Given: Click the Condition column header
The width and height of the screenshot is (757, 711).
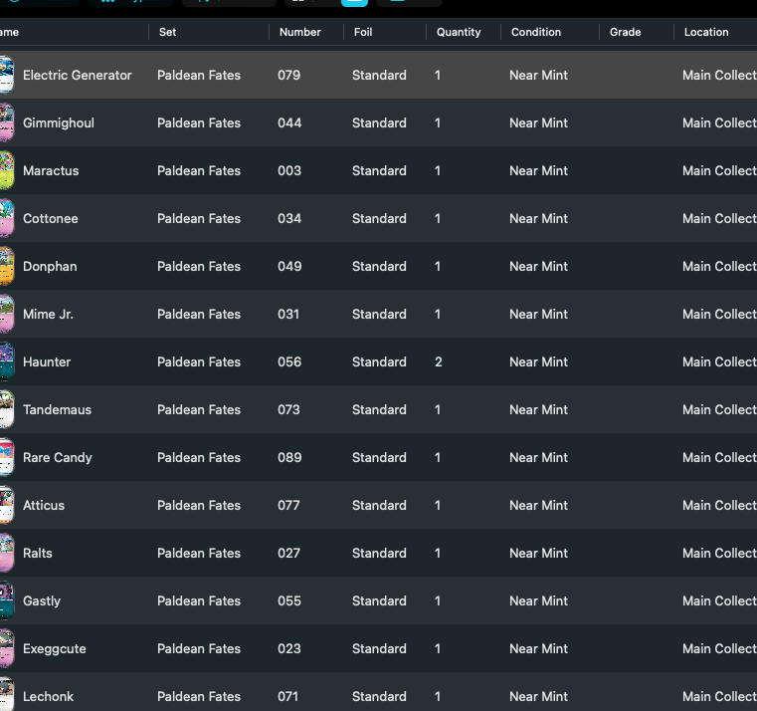Looking at the screenshot, I should [x=536, y=32].
